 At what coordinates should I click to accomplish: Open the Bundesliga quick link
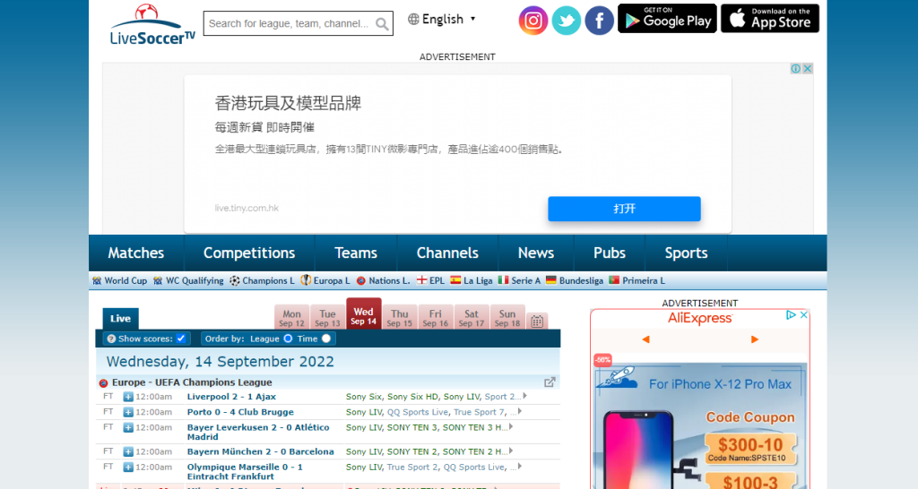coord(575,280)
